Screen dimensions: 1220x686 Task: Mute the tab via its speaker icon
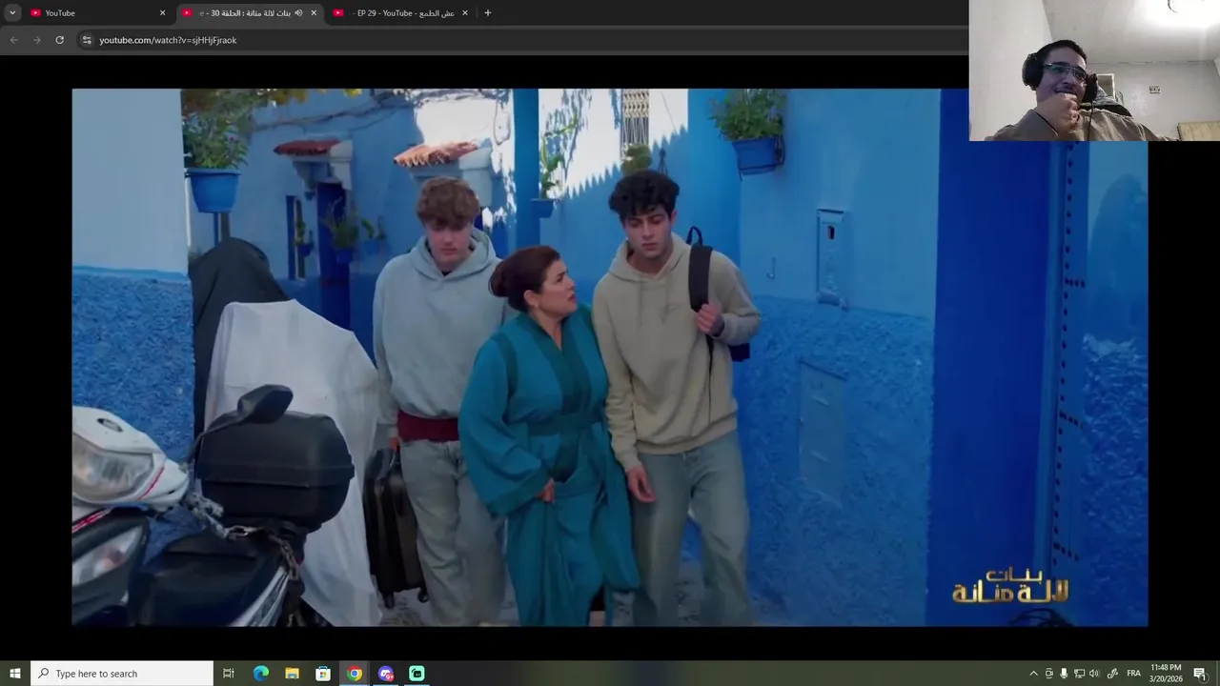point(298,13)
